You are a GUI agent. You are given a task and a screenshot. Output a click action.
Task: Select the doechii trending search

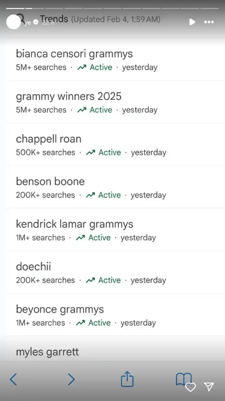point(115,272)
